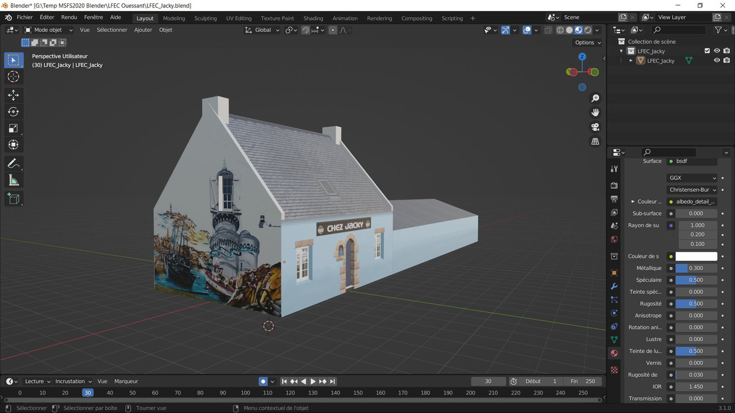This screenshot has height=413, width=735.
Task: Open the Ajouter menu in viewport
Action: click(143, 30)
